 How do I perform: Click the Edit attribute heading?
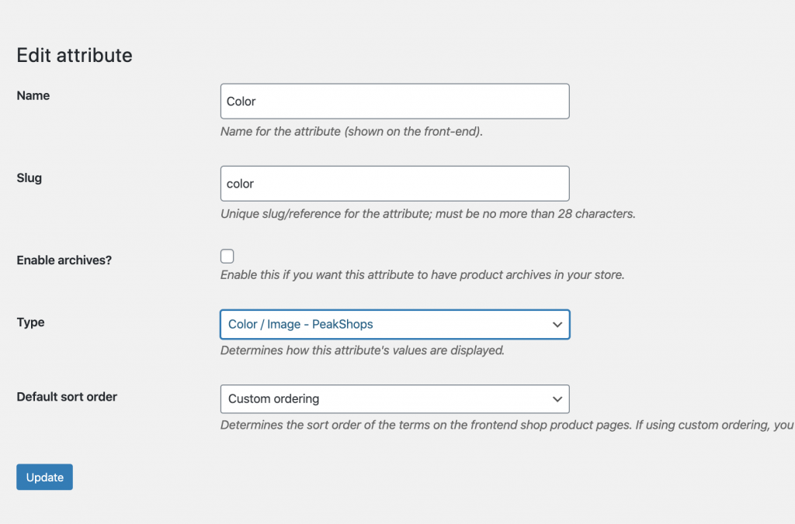tap(75, 55)
